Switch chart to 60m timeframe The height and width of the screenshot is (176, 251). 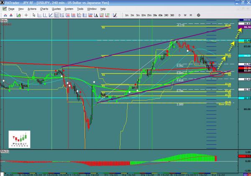pos(160,15)
